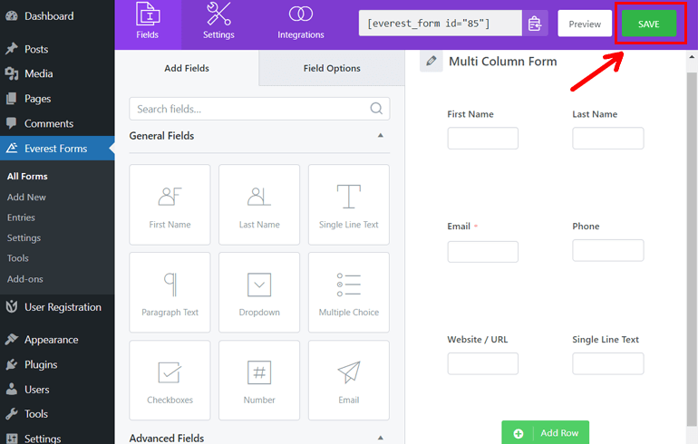
Task: Click the form shortcode text box
Action: coord(441,24)
